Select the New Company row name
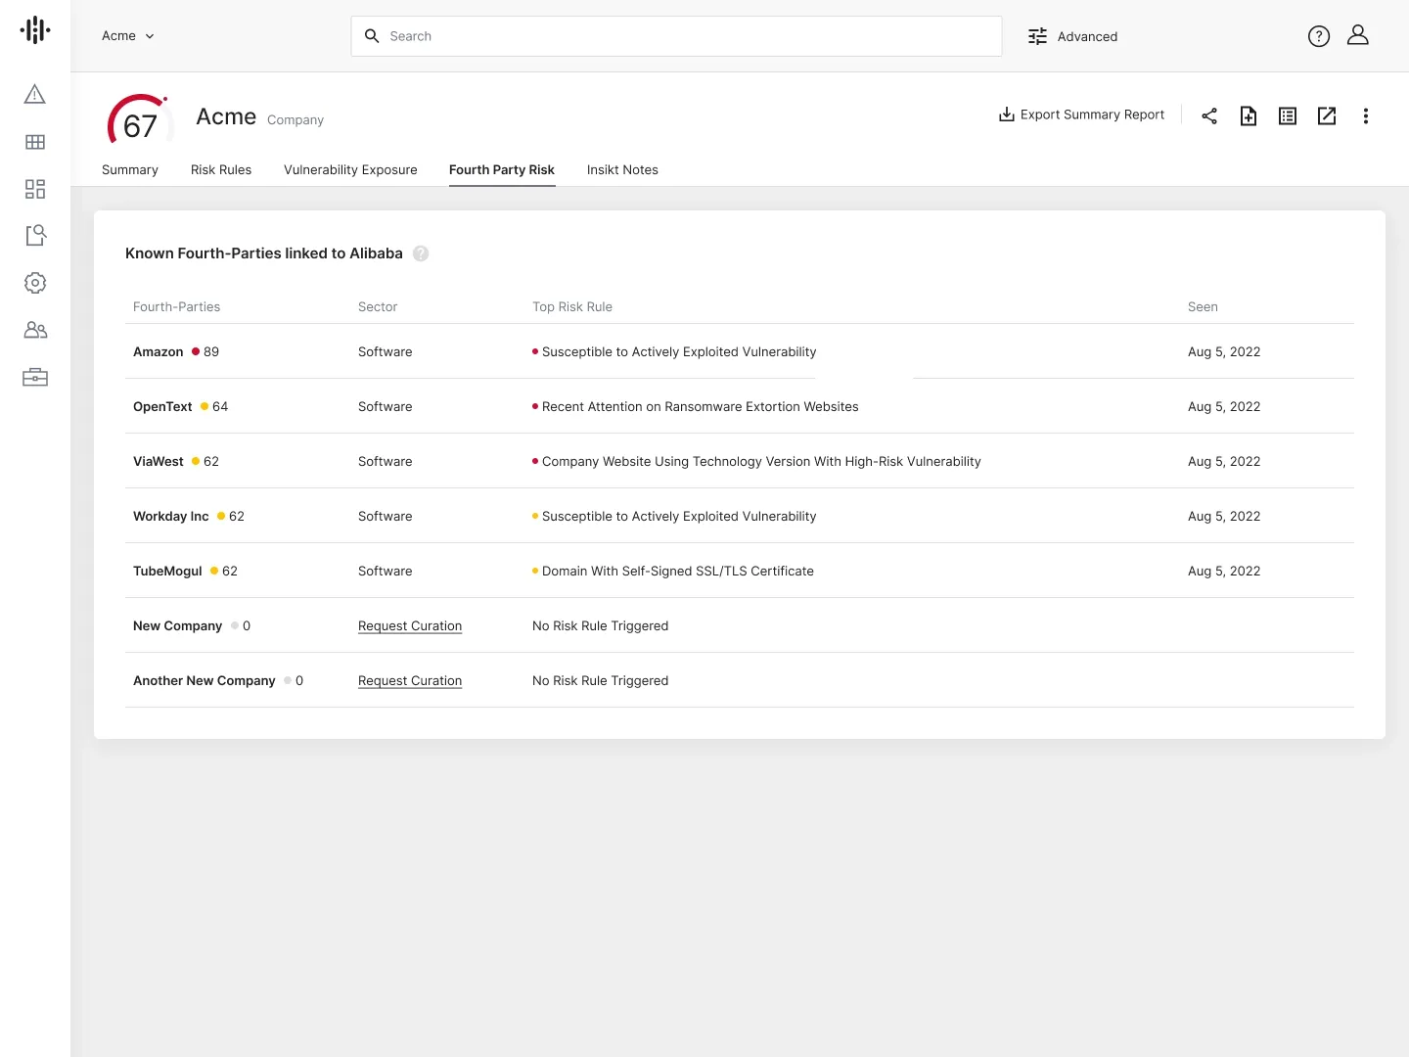 (178, 625)
